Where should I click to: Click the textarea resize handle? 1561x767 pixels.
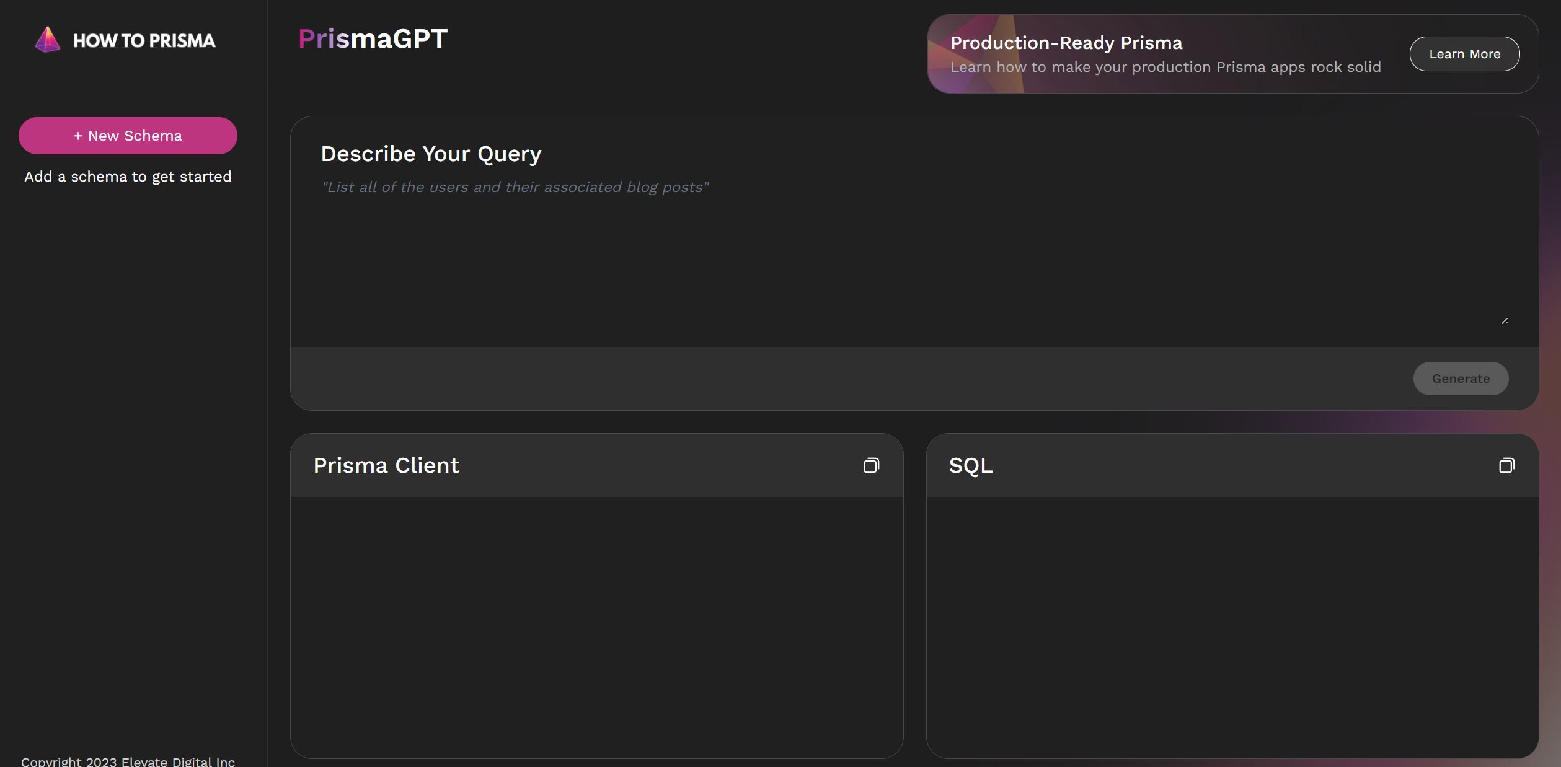pyautogui.click(x=1505, y=321)
